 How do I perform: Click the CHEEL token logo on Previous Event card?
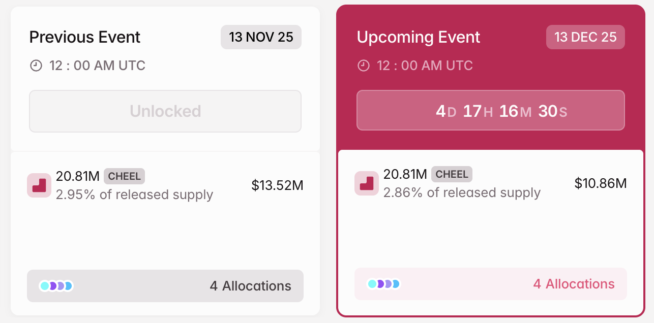tap(39, 185)
